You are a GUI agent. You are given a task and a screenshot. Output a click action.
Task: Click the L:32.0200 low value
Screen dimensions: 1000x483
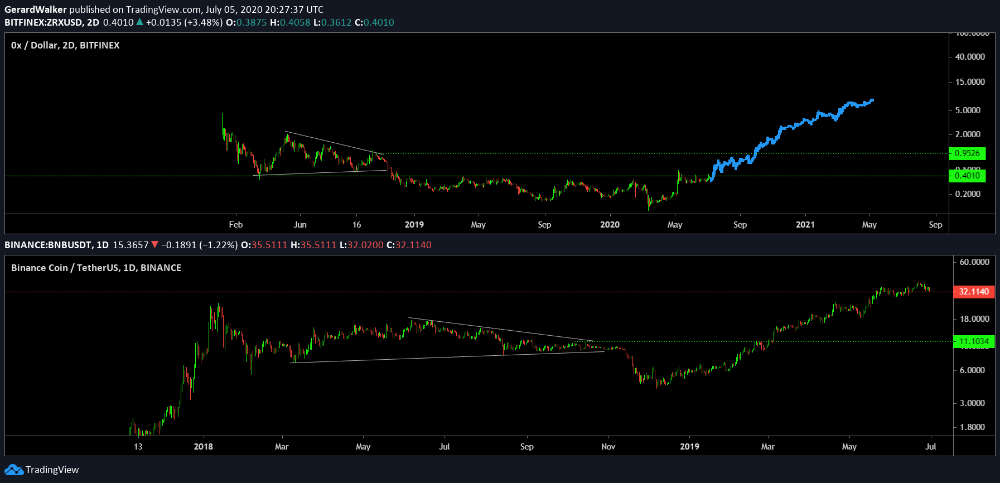point(361,245)
